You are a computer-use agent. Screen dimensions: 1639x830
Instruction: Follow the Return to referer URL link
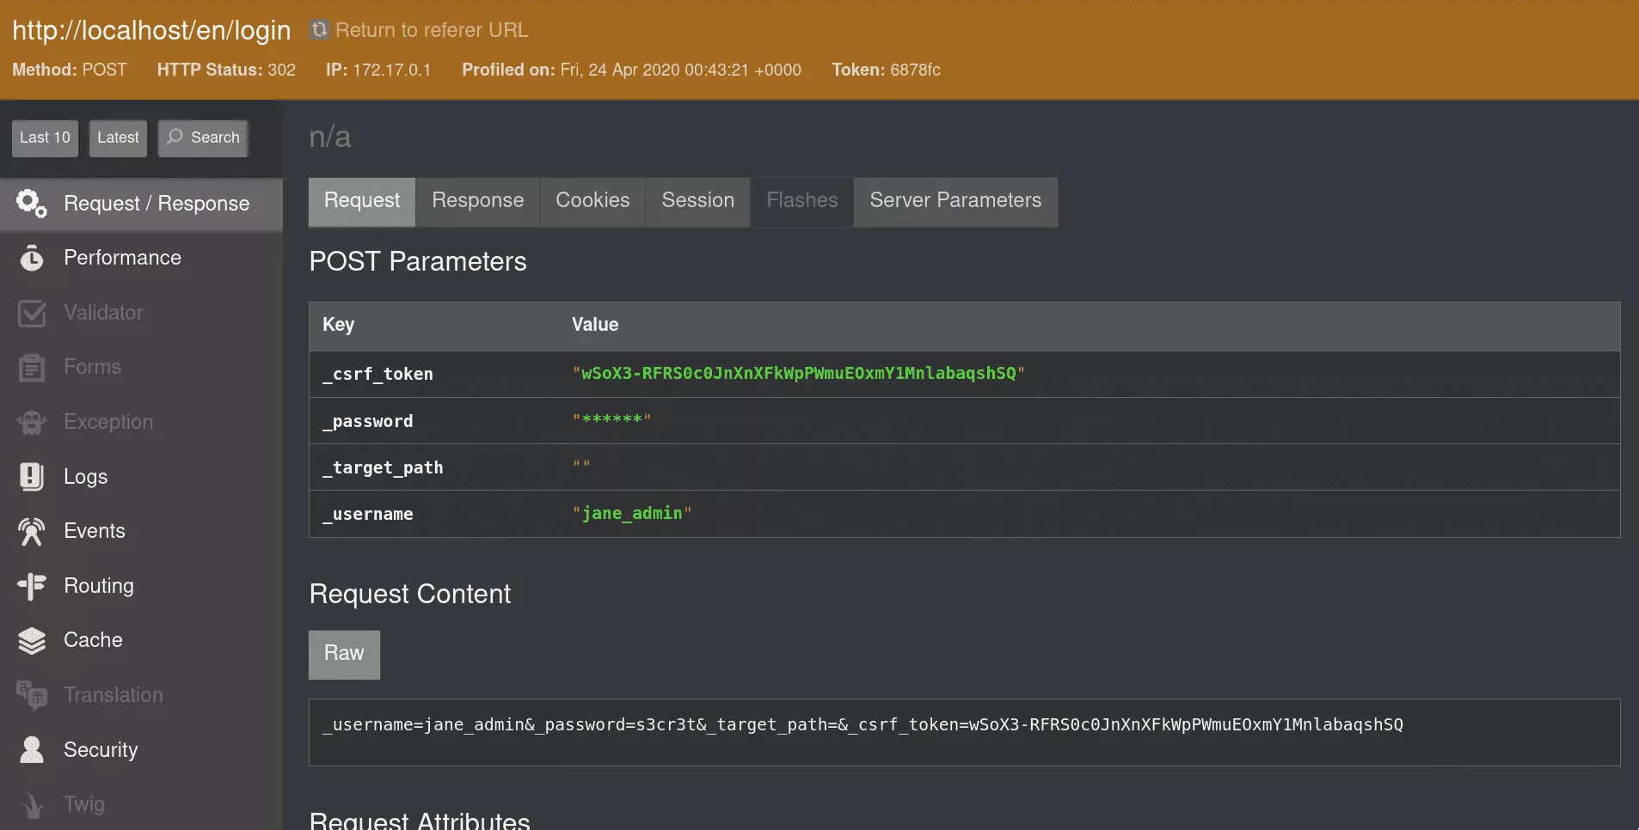(432, 30)
